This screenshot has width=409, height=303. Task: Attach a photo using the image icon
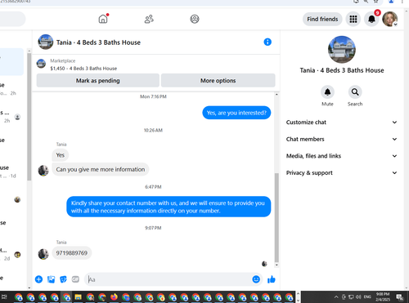[51, 279]
